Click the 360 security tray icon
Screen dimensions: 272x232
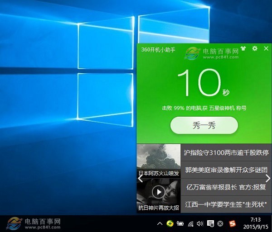[x=170, y=223]
